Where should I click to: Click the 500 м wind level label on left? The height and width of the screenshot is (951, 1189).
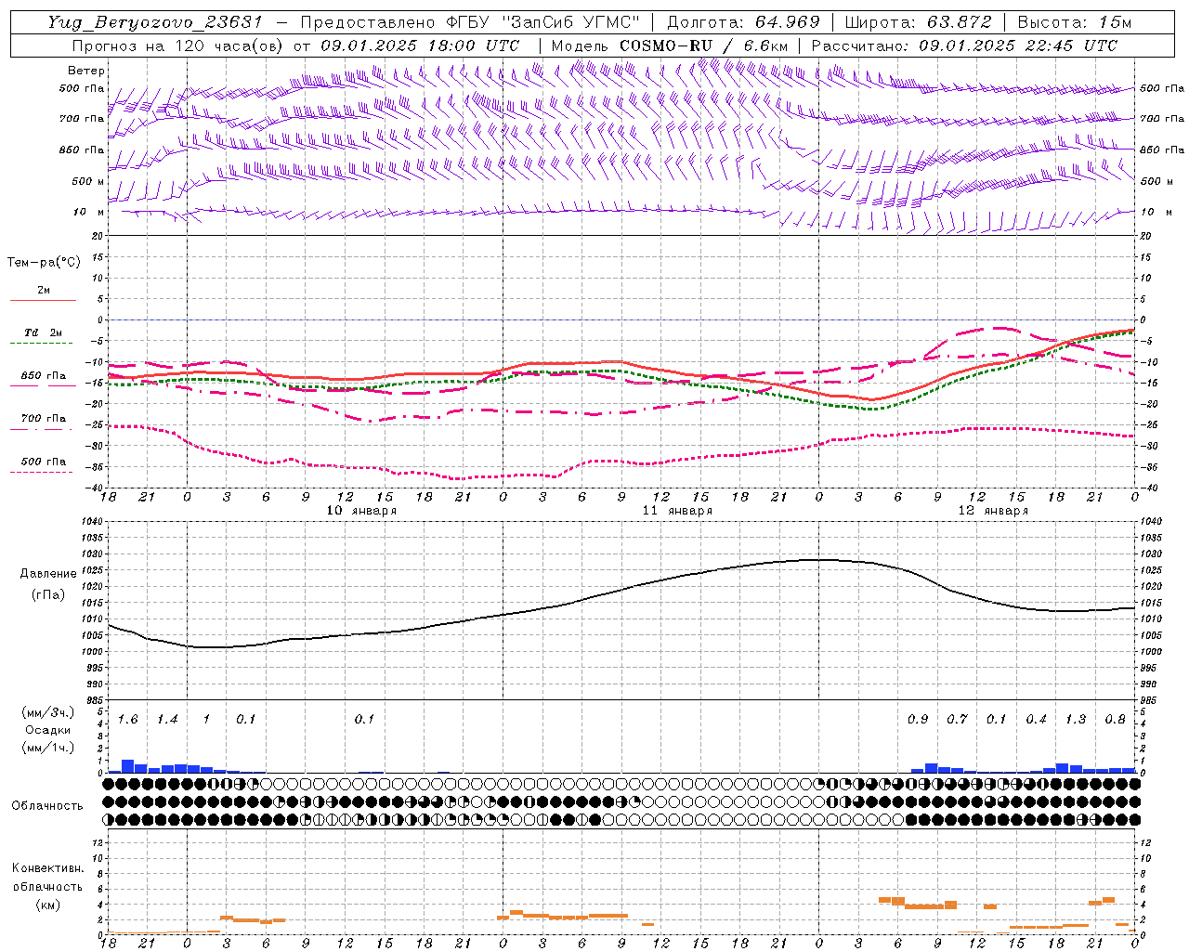[88, 181]
